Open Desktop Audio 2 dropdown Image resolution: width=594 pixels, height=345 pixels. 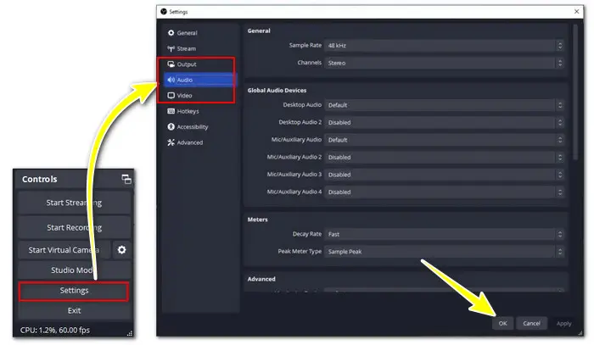[x=444, y=123]
